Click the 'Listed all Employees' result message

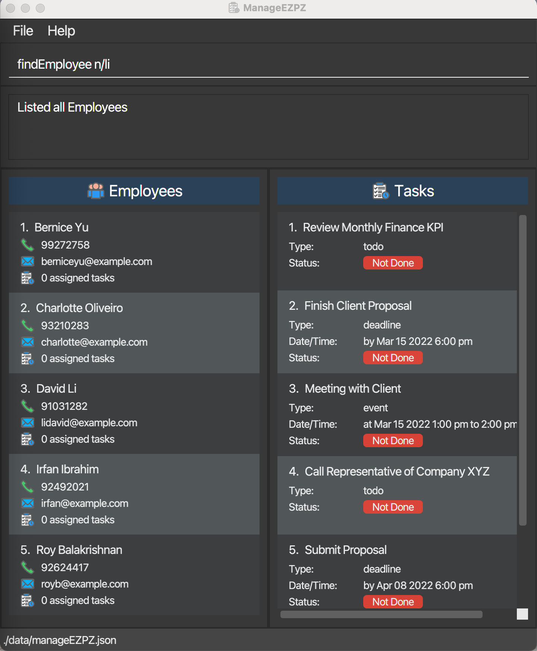[x=72, y=108]
